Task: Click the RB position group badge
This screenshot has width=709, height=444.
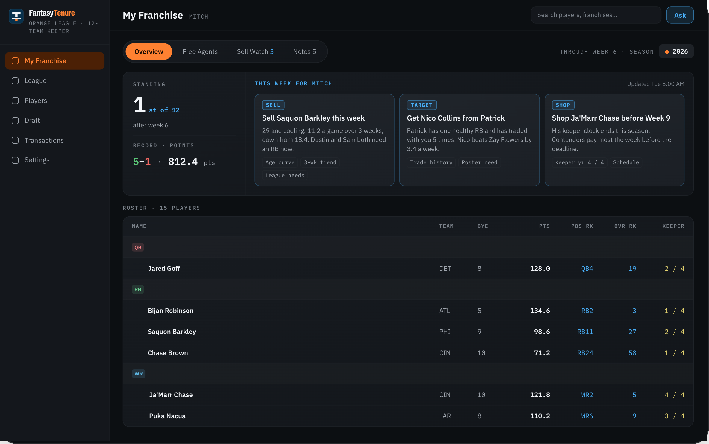Action: point(138,289)
